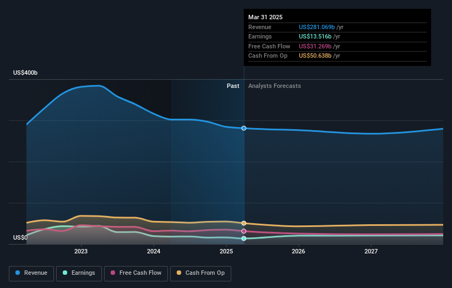Click the 2025 x-axis label
452x288 pixels.
[226, 251]
